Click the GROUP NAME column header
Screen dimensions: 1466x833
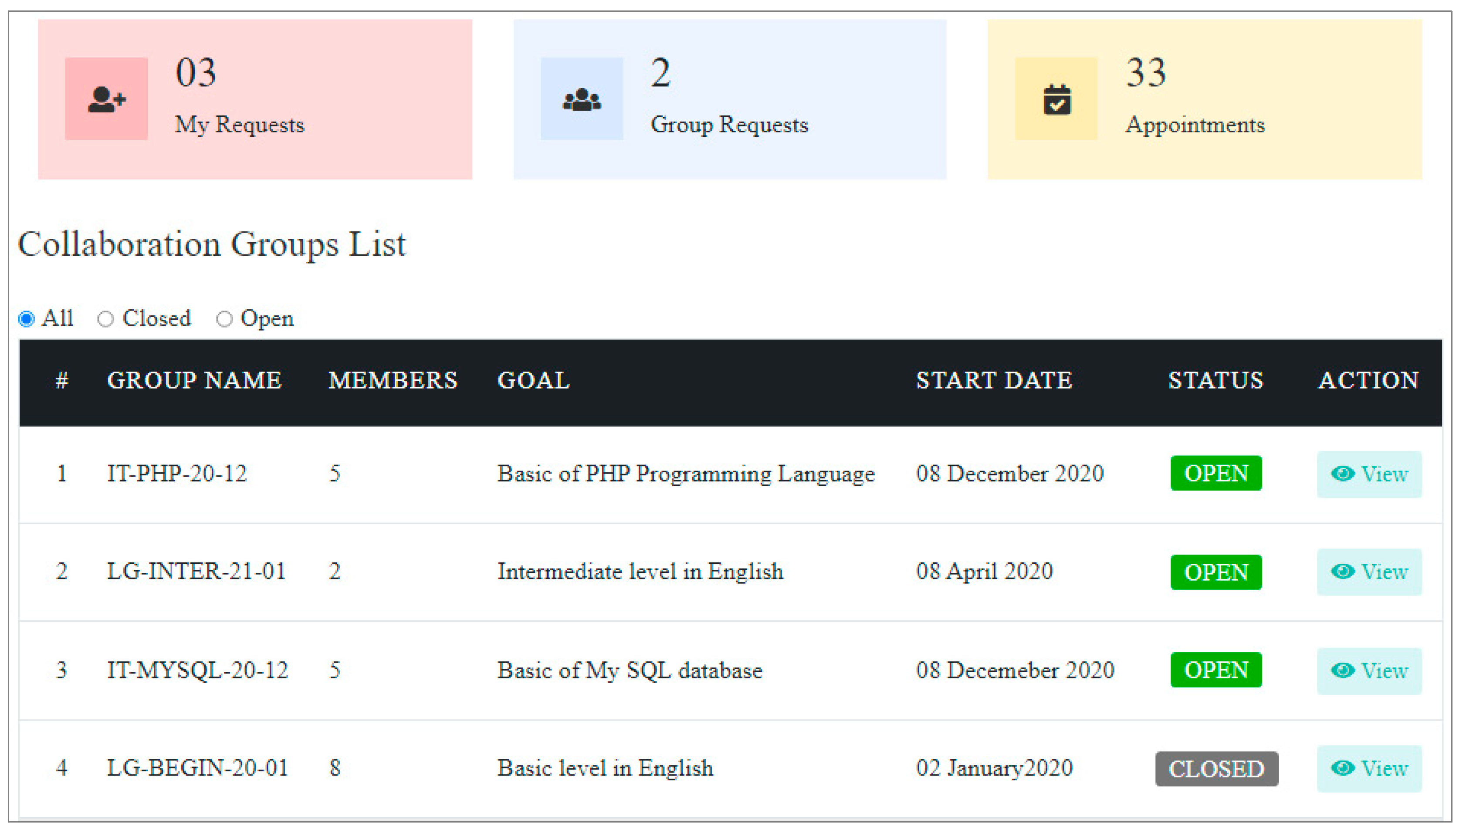click(194, 380)
